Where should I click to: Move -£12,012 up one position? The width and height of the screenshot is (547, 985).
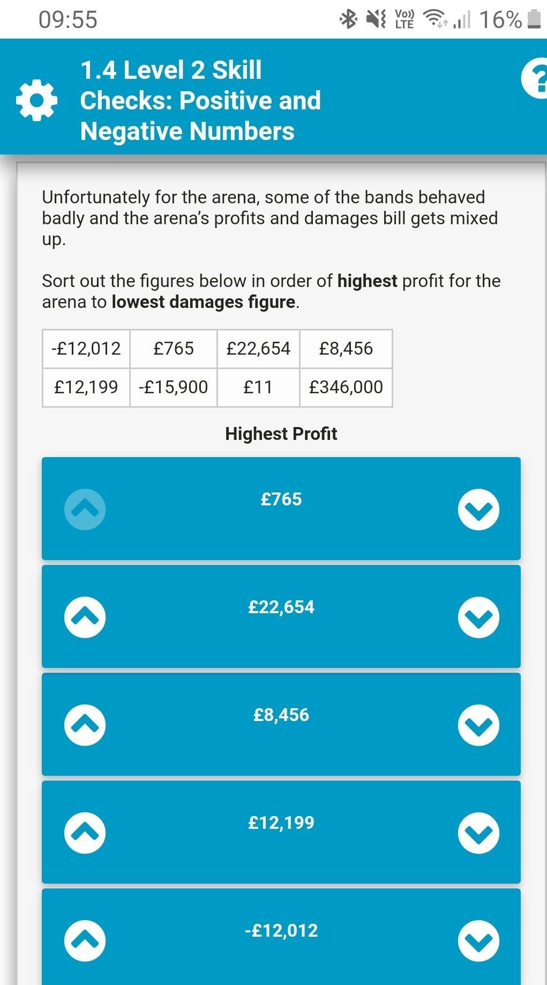click(x=85, y=941)
